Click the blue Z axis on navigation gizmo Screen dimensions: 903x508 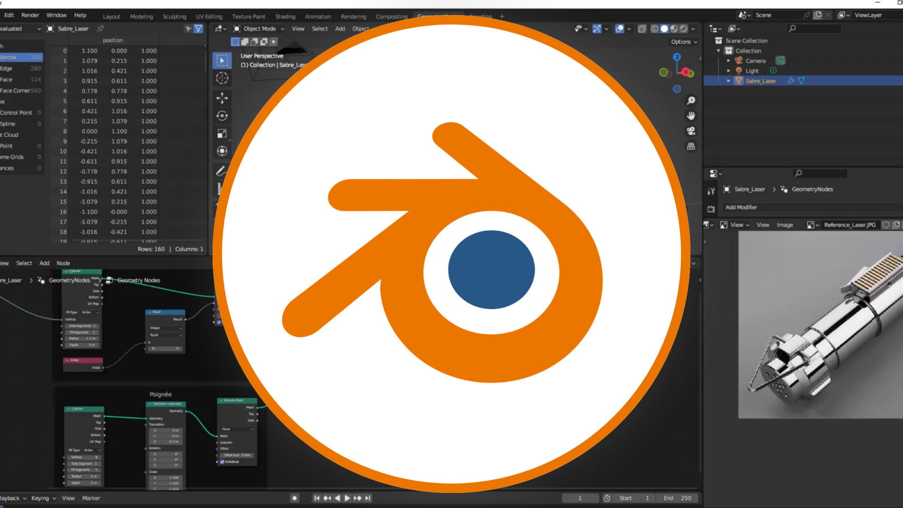pos(677,57)
